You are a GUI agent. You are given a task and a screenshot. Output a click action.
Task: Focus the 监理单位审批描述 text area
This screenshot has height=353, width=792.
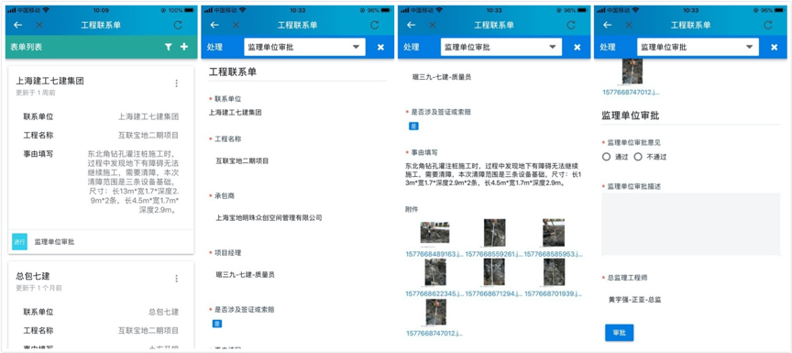pos(691,225)
